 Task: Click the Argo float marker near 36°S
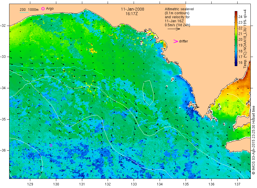tap(51, 145)
